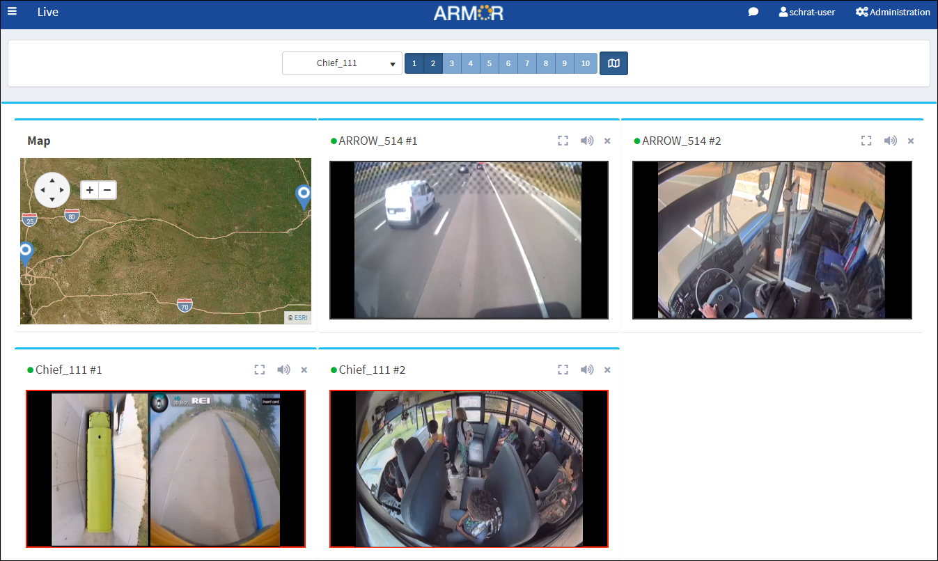Toggle the map view button
This screenshot has height=561, width=938.
pyautogui.click(x=613, y=63)
